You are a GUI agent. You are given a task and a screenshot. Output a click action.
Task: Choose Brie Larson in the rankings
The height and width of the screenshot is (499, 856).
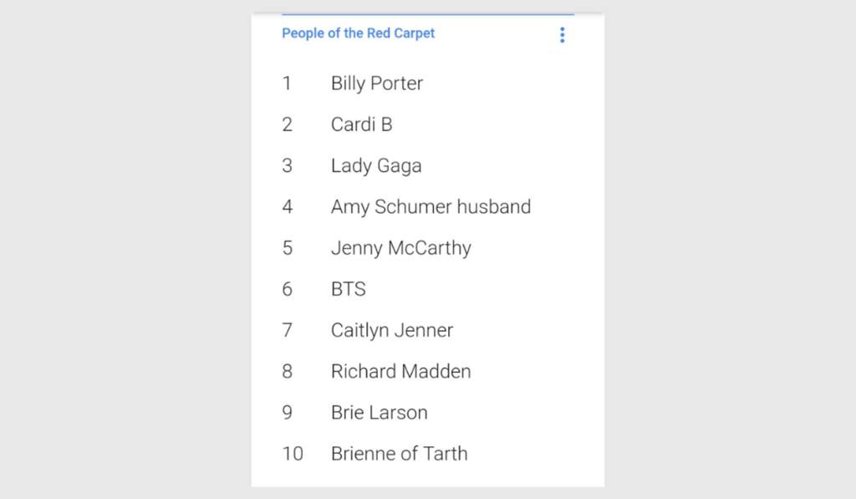click(379, 412)
